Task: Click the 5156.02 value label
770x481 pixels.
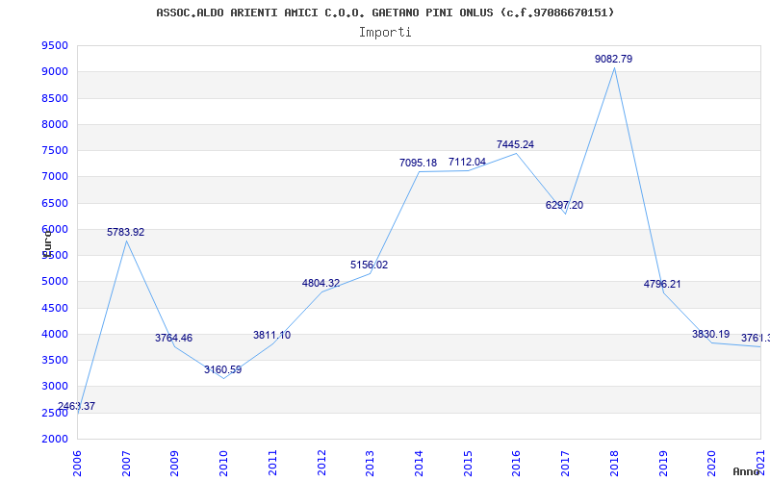Action: pos(369,266)
